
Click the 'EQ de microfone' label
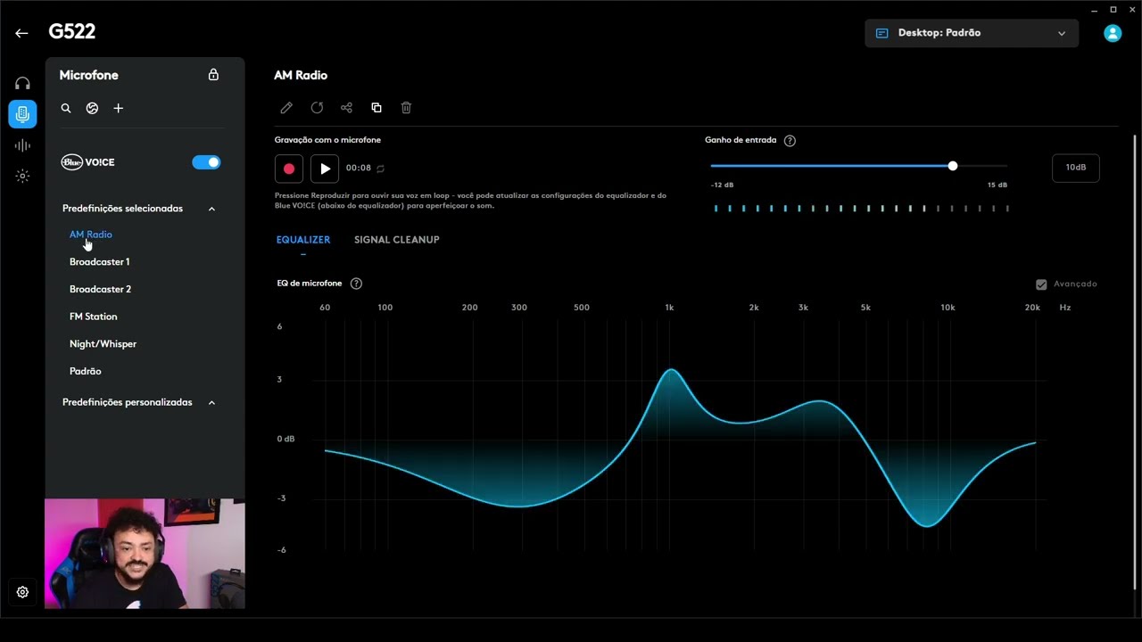click(x=310, y=284)
